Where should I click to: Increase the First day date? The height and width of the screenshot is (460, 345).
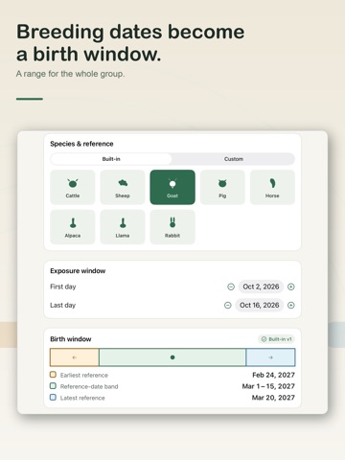tap(290, 287)
